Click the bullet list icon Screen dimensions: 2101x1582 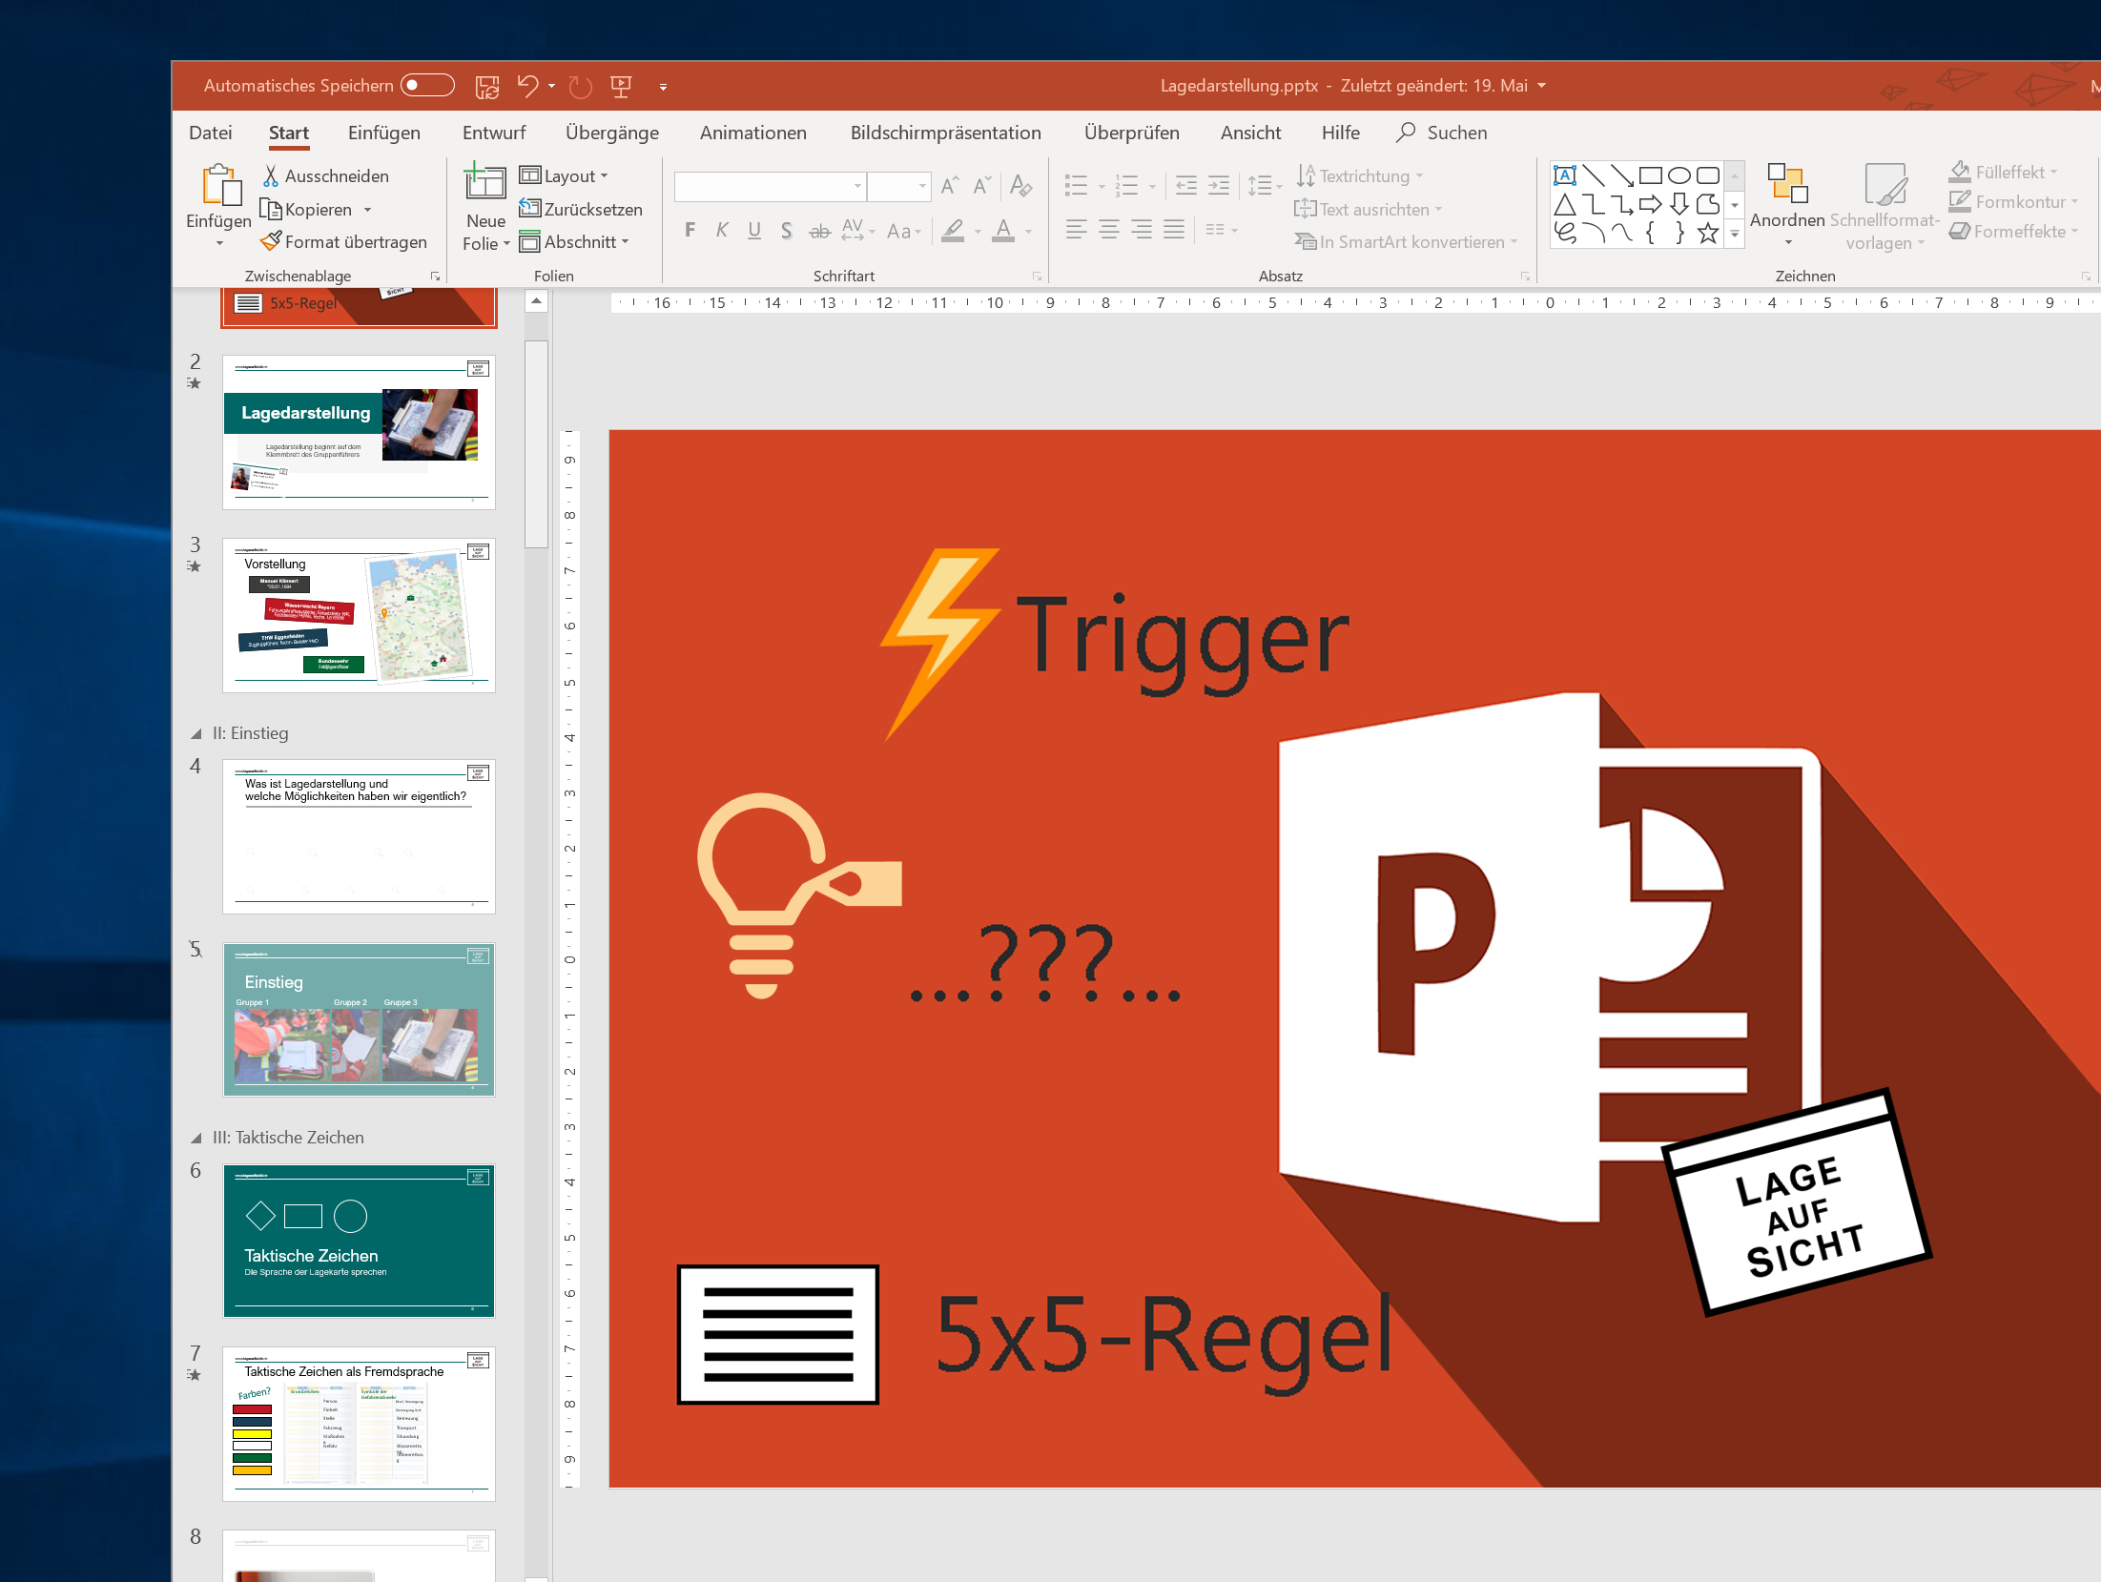[x=1076, y=185]
